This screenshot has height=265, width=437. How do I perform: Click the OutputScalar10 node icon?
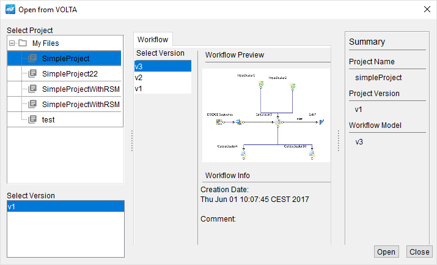312,154
